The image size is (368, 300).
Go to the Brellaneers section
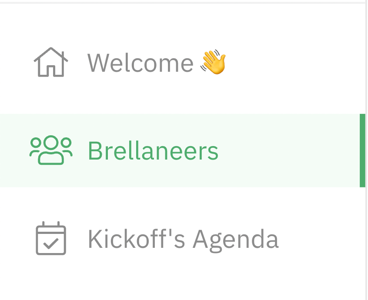click(180, 150)
